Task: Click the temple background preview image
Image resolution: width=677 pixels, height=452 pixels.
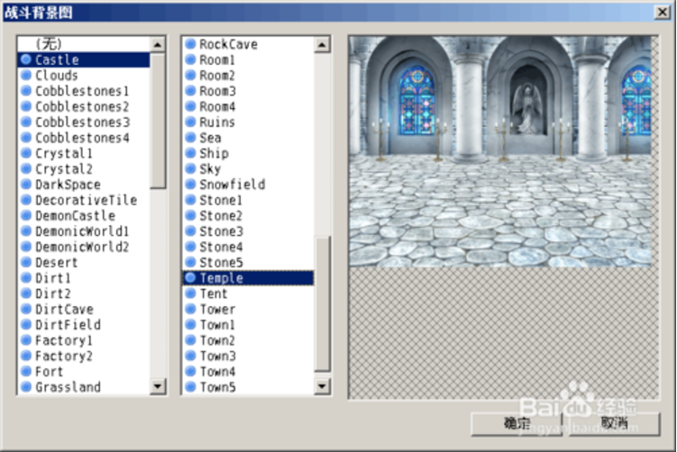Action: (x=502, y=151)
